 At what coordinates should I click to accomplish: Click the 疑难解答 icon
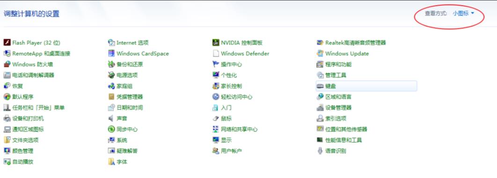[111, 151]
